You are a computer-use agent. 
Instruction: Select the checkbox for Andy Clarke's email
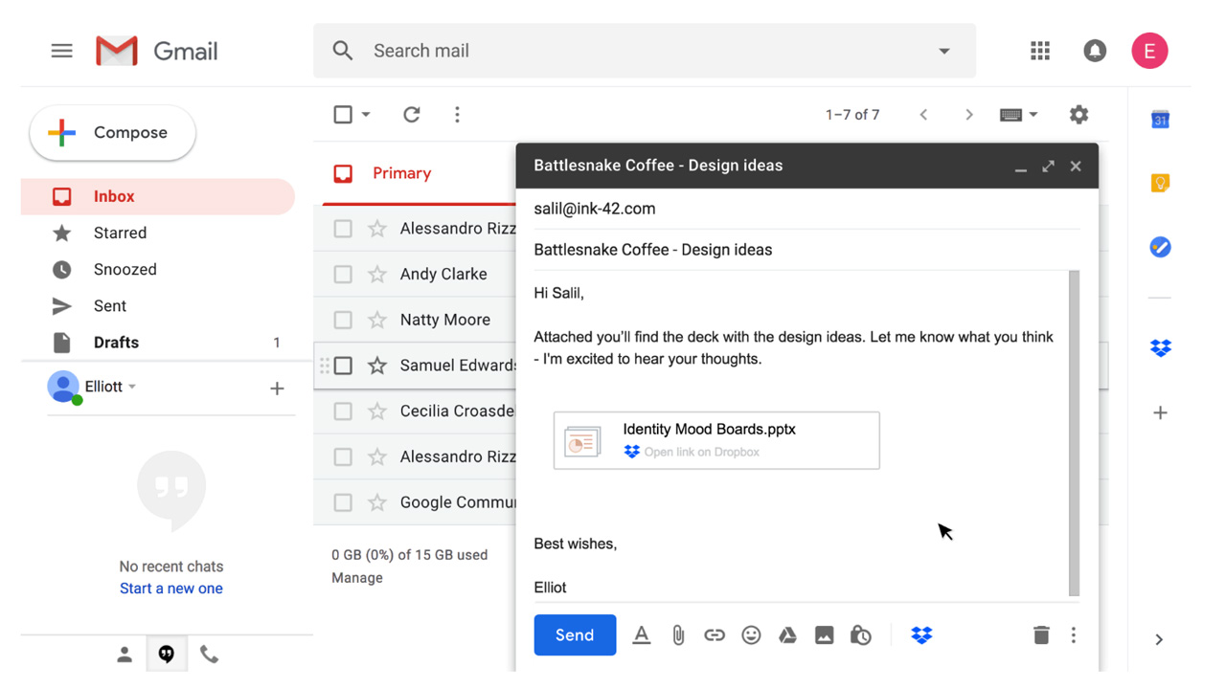tap(343, 275)
